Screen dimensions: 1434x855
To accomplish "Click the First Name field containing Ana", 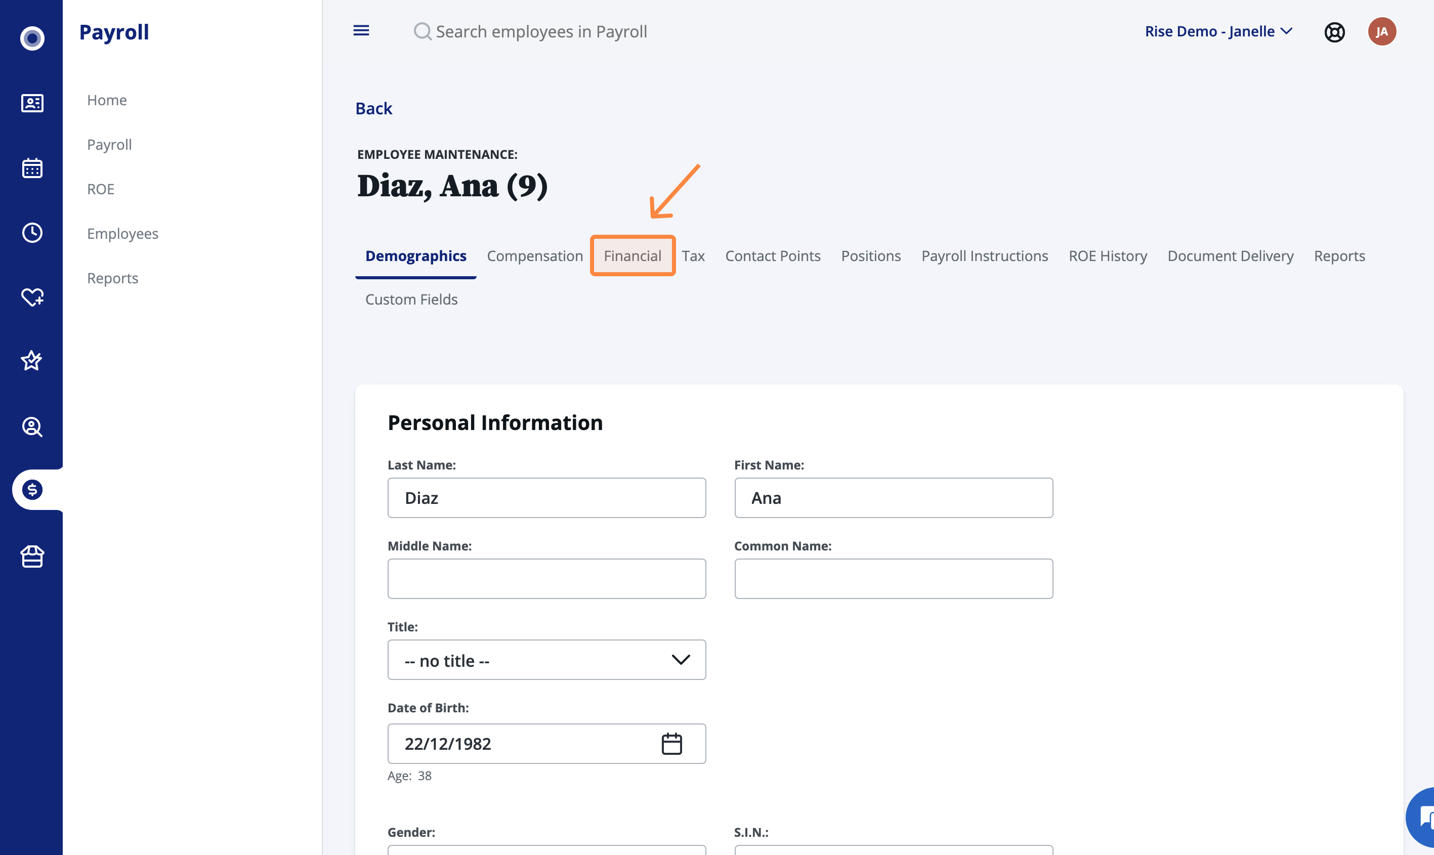I will coord(894,498).
